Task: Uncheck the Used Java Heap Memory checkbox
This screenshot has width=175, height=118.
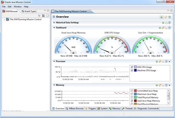Action: (132, 101)
